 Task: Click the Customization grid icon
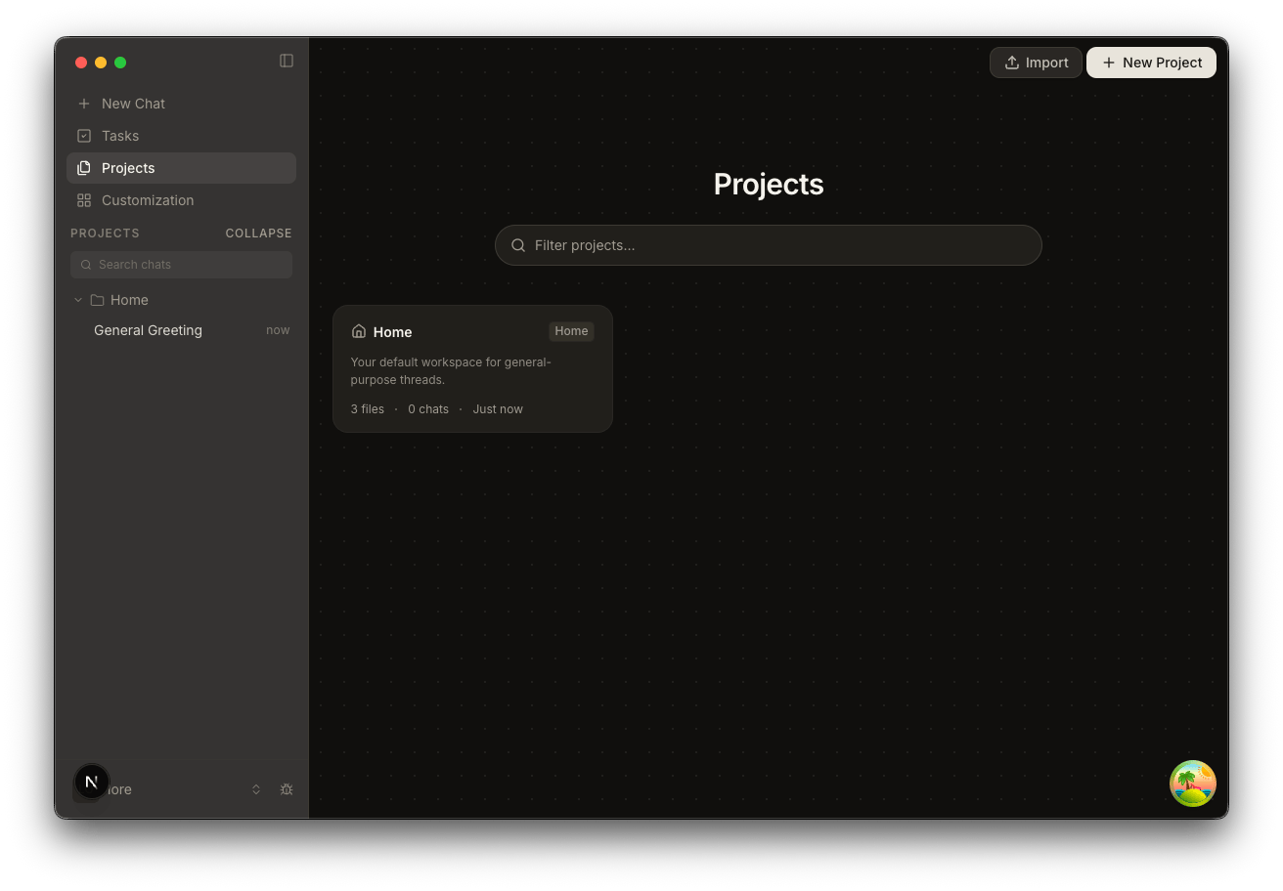click(x=84, y=200)
